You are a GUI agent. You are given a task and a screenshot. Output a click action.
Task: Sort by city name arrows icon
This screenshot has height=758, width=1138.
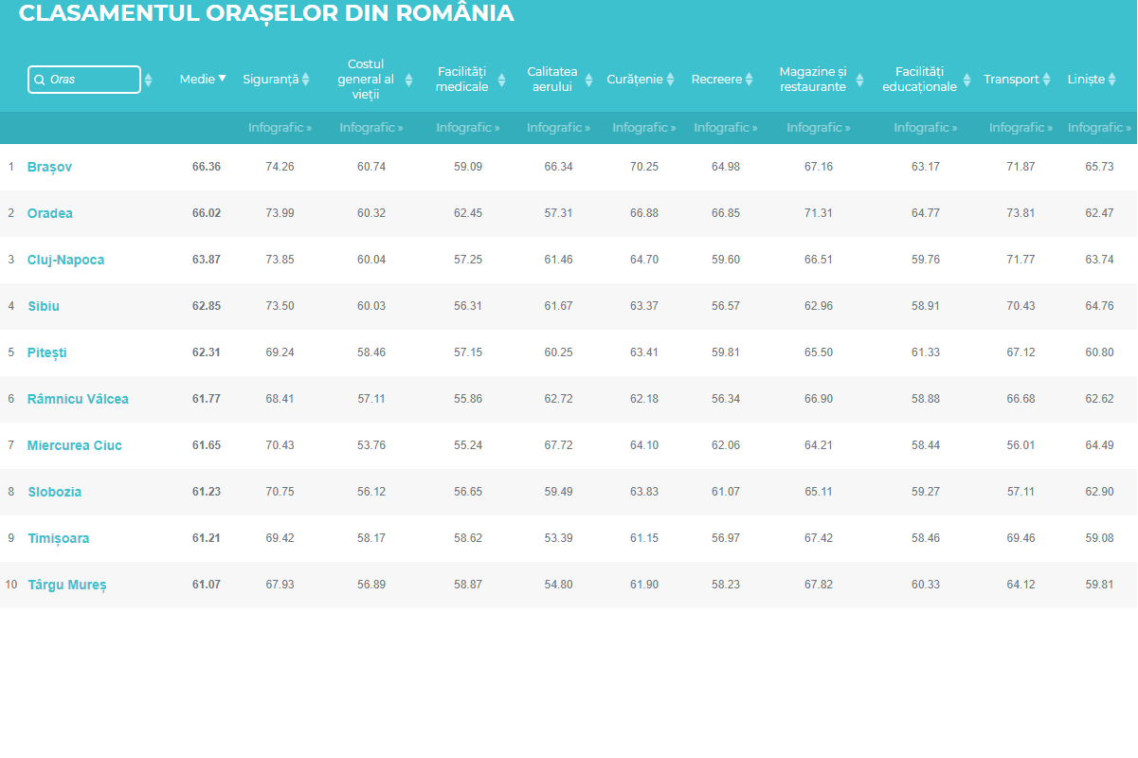148,80
